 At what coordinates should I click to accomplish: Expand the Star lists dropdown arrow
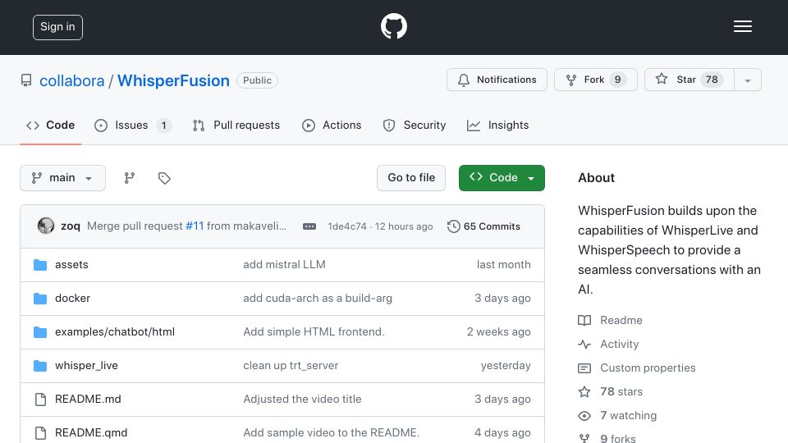pyautogui.click(x=747, y=80)
